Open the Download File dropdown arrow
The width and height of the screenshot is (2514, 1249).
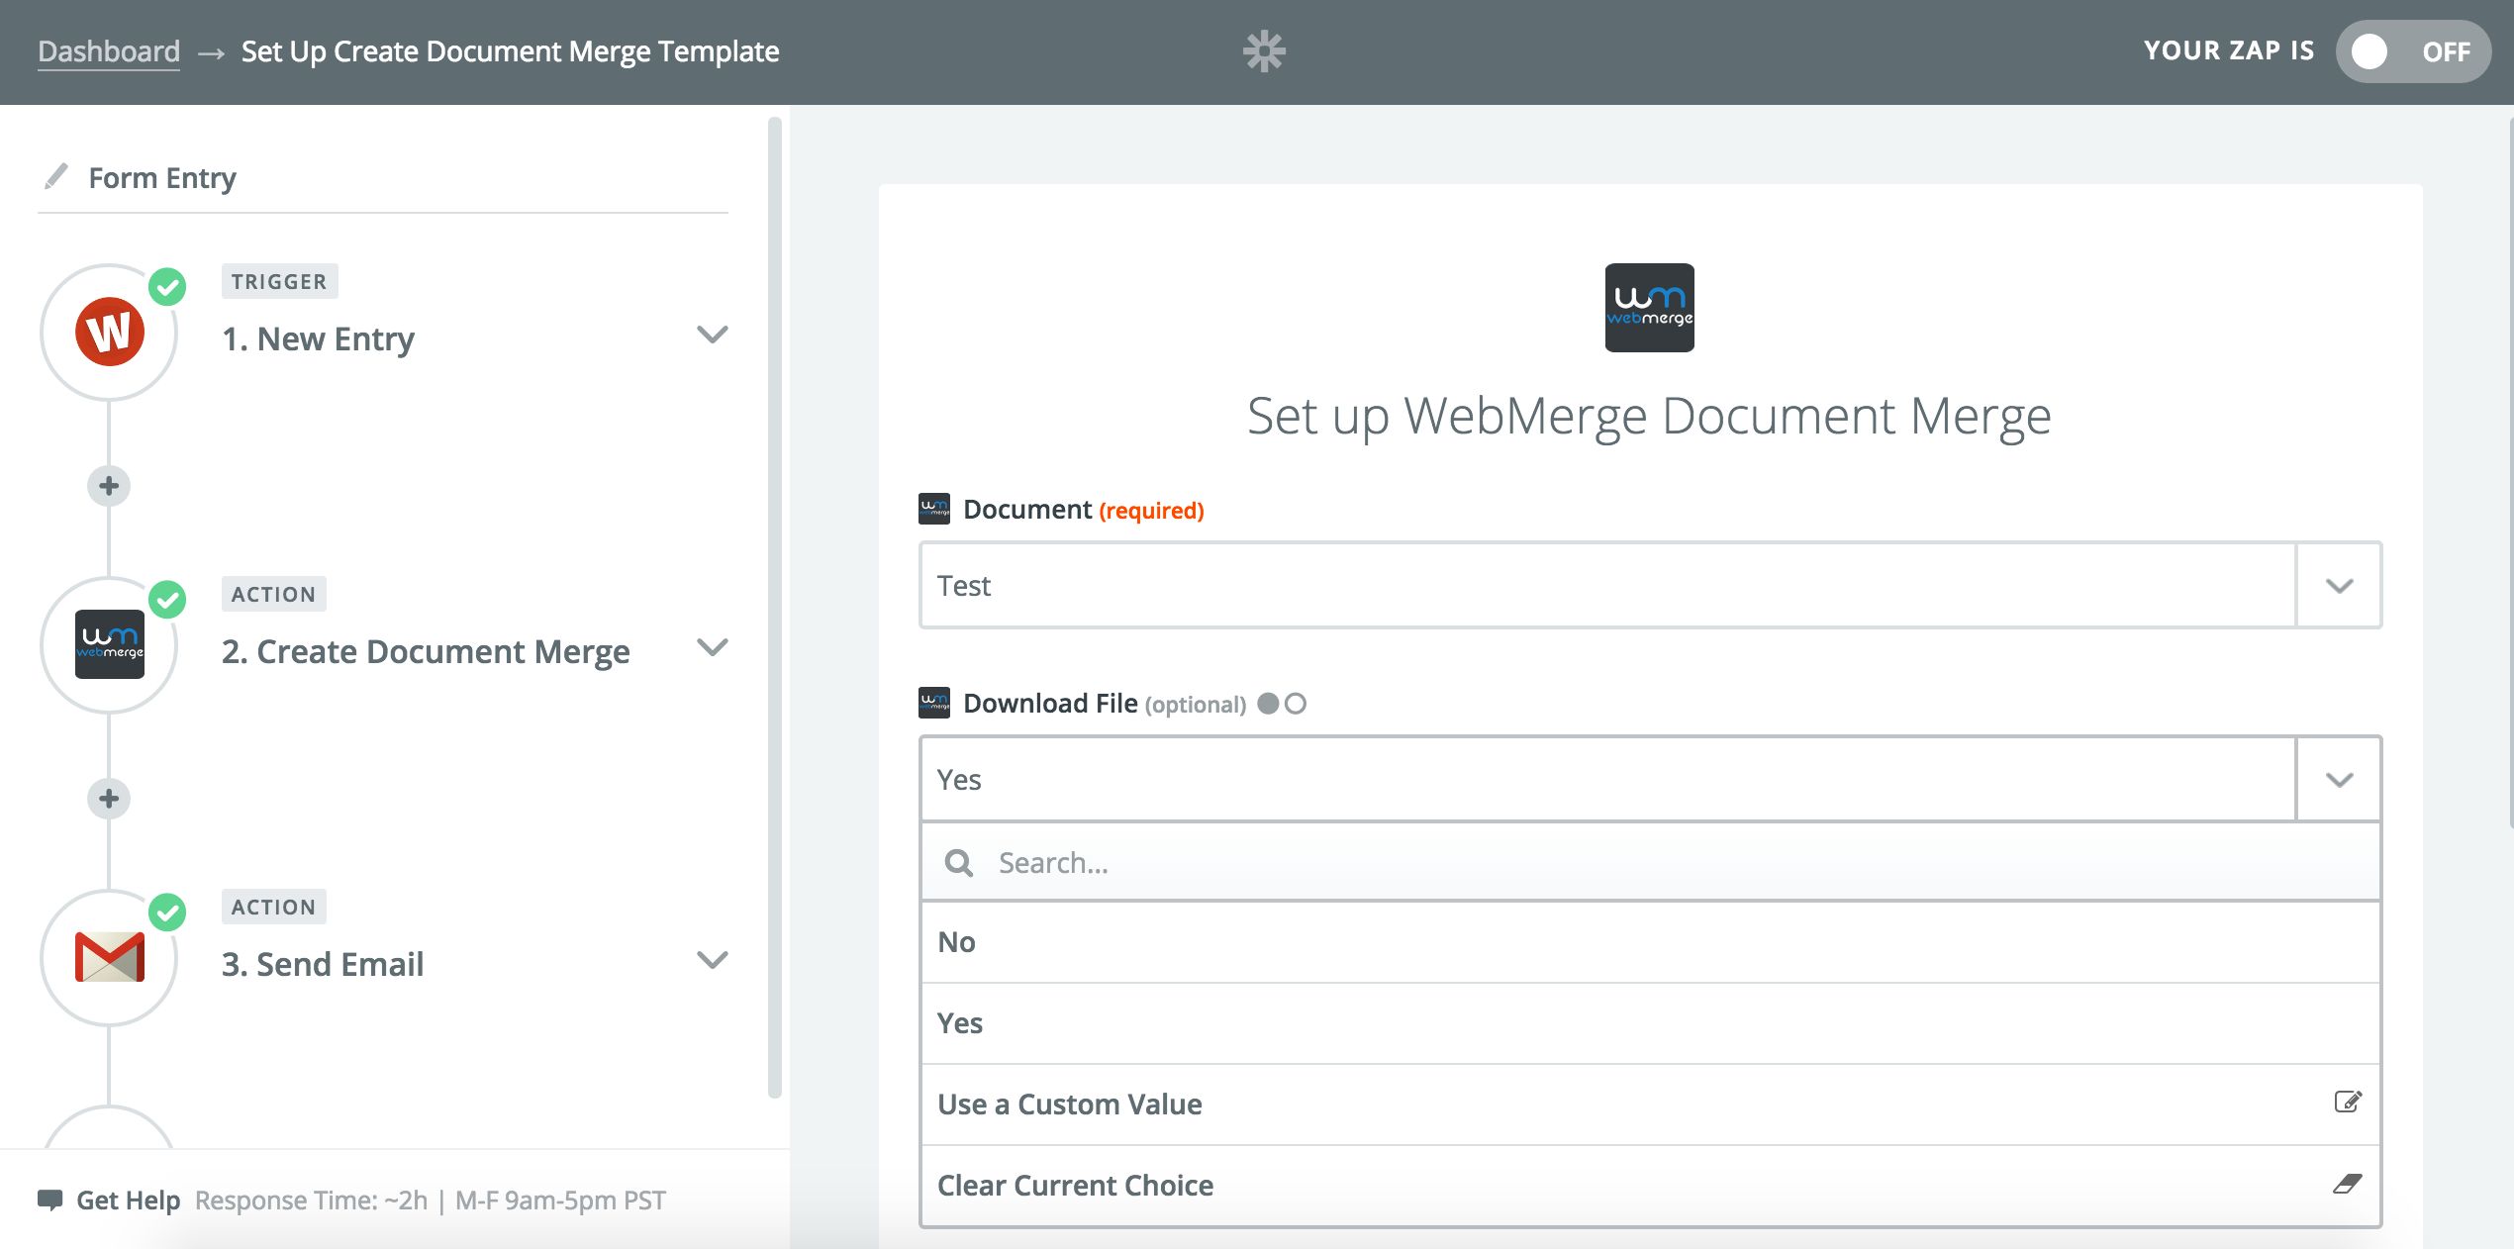[x=2339, y=779]
